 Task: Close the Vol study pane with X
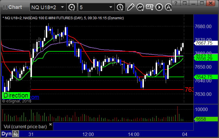pos(50,124)
